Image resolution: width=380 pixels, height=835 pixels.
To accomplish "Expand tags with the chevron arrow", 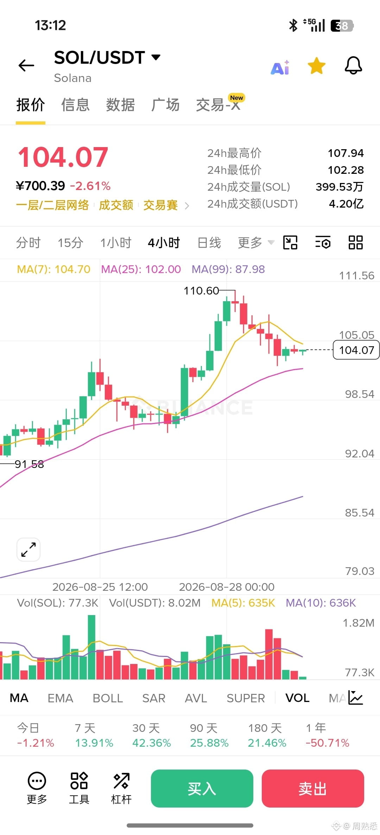I will point(187,206).
